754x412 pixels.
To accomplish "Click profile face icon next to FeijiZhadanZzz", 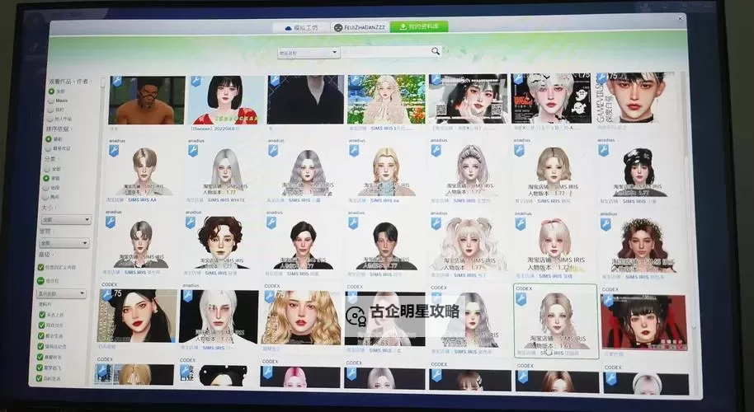I will tap(338, 28).
